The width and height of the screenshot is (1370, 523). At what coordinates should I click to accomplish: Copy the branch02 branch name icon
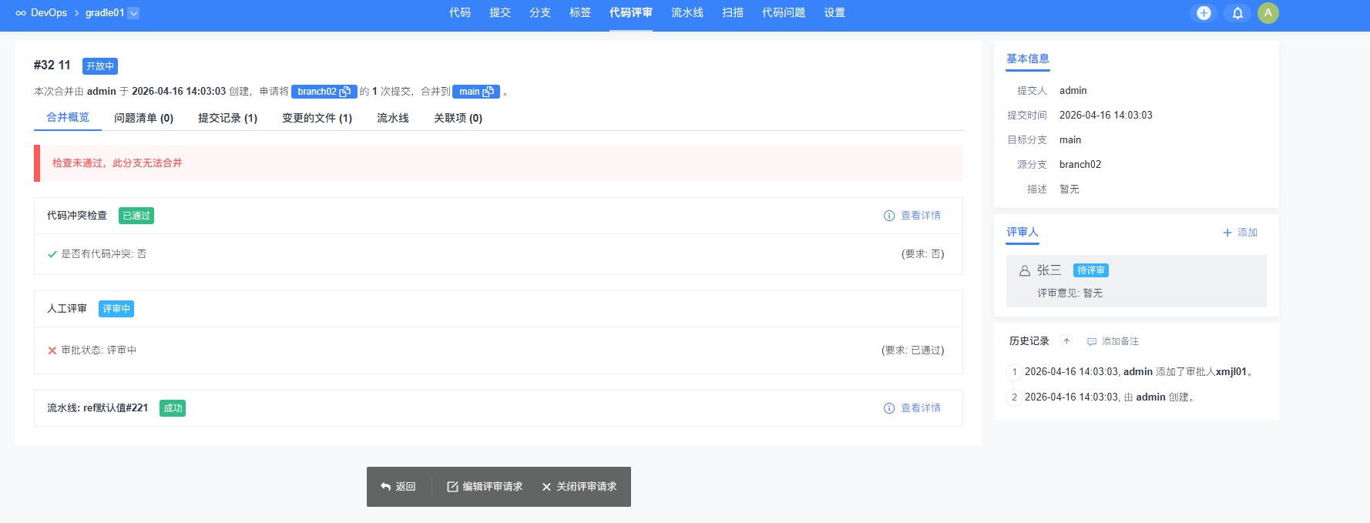coord(345,92)
